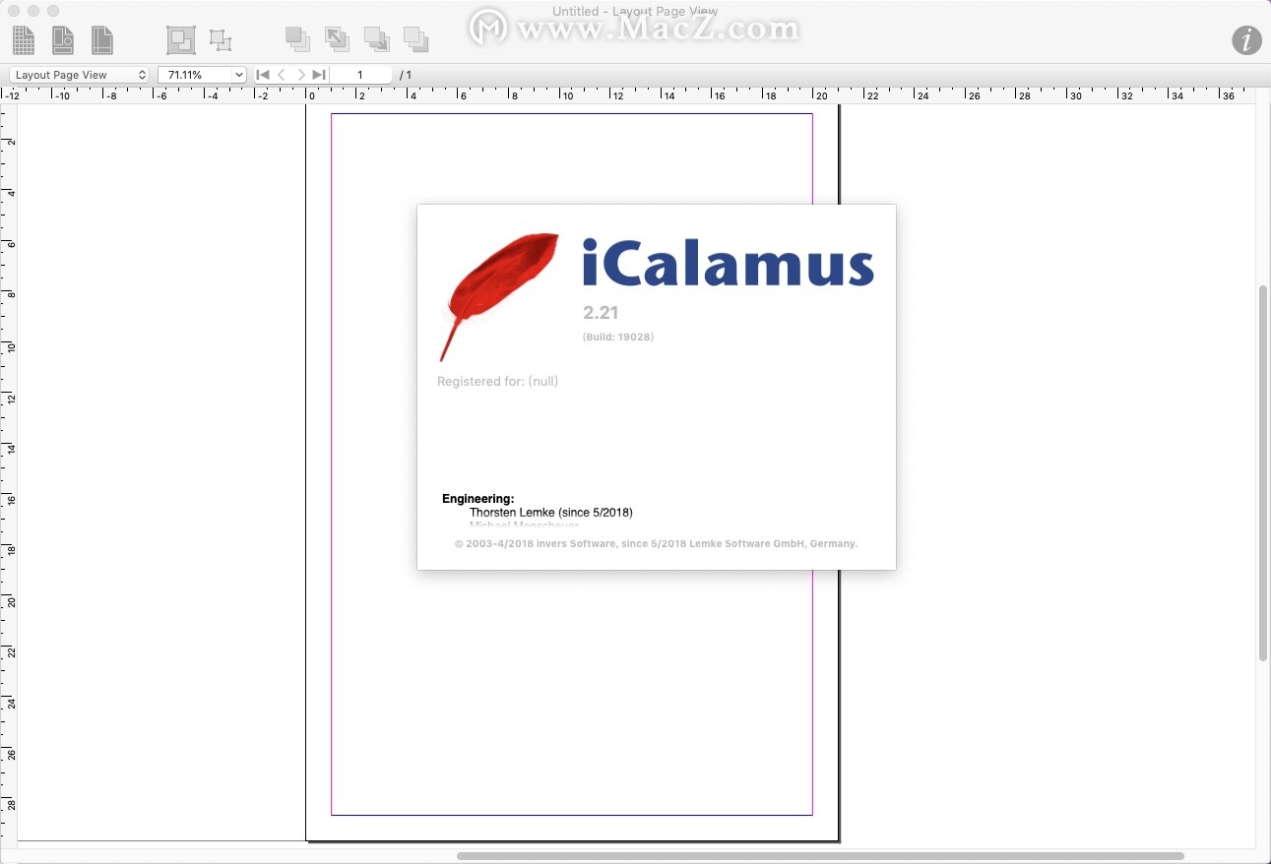Go to the first page
The image size is (1271, 864).
tap(263, 75)
